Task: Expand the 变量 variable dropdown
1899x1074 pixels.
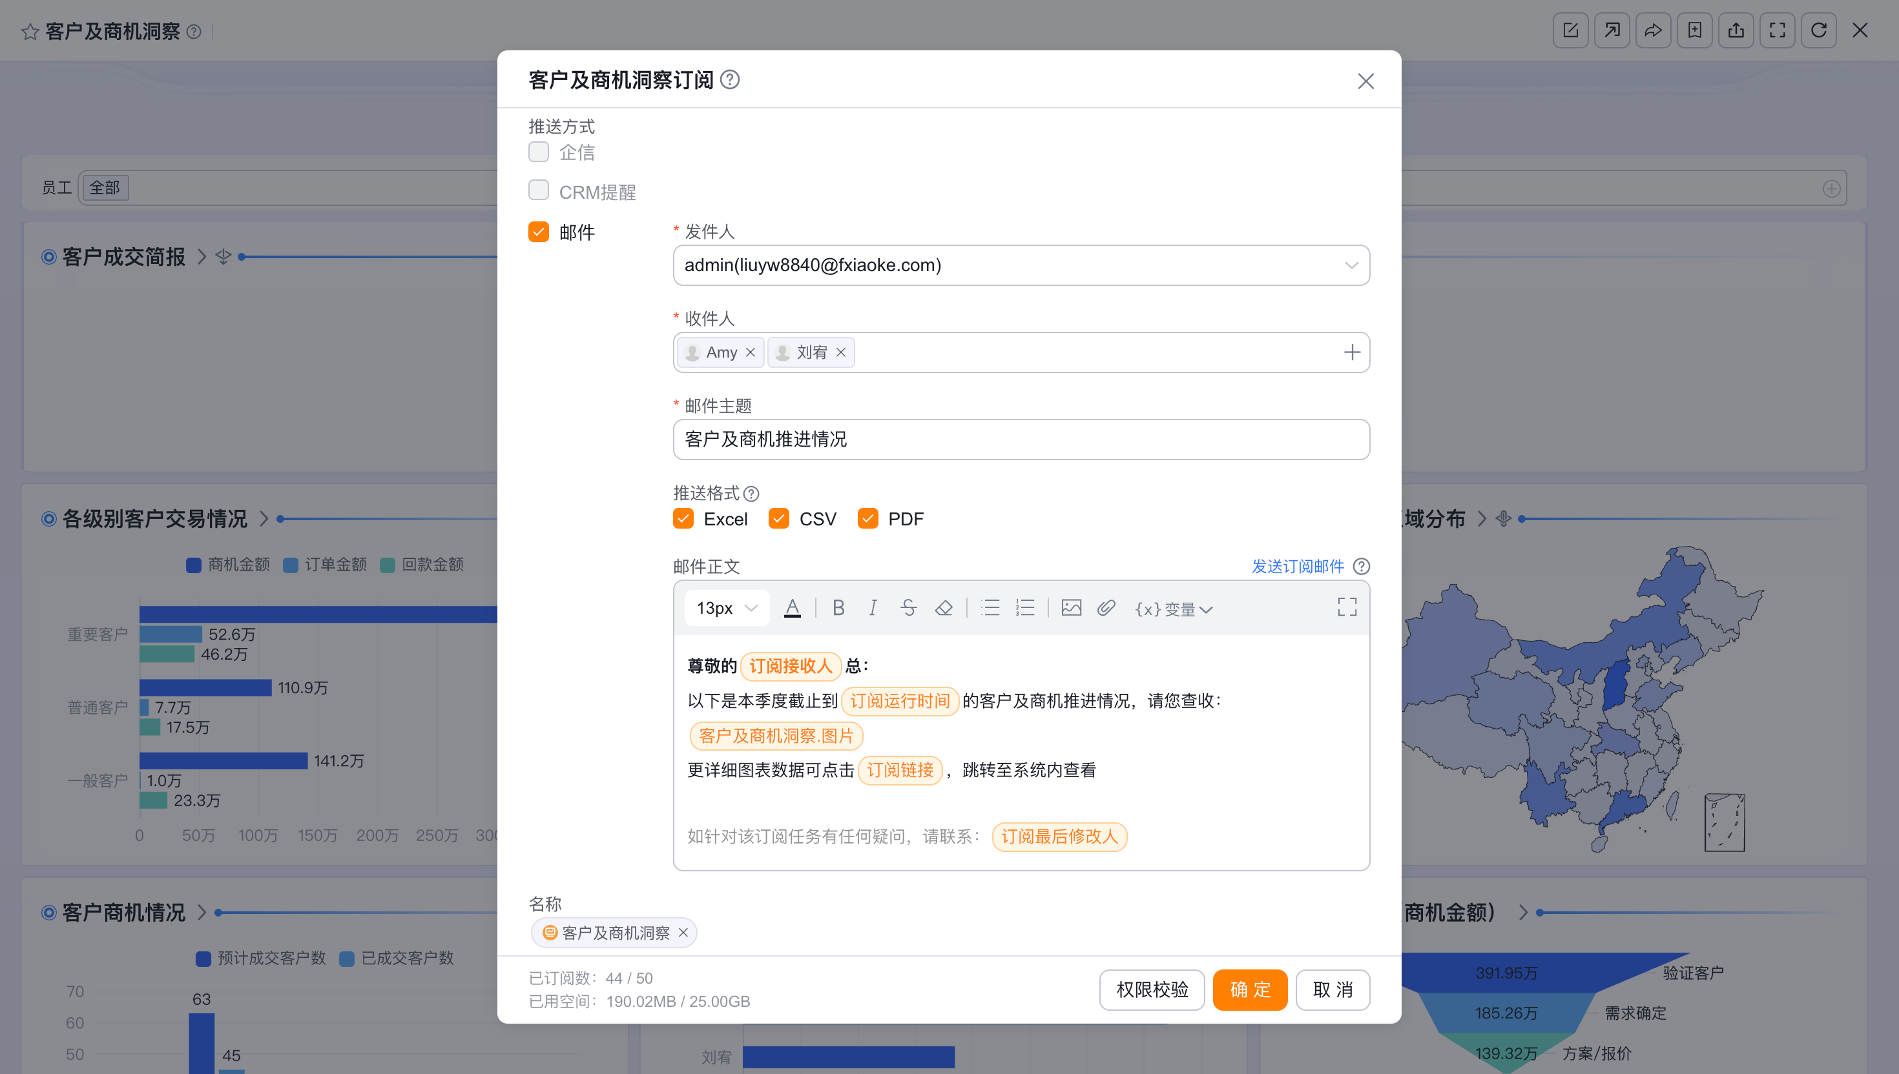Action: [1174, 609]
